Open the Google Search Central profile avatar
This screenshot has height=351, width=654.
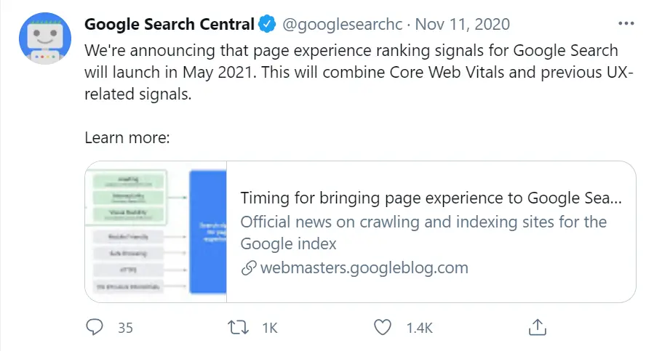tap(45, 39)
